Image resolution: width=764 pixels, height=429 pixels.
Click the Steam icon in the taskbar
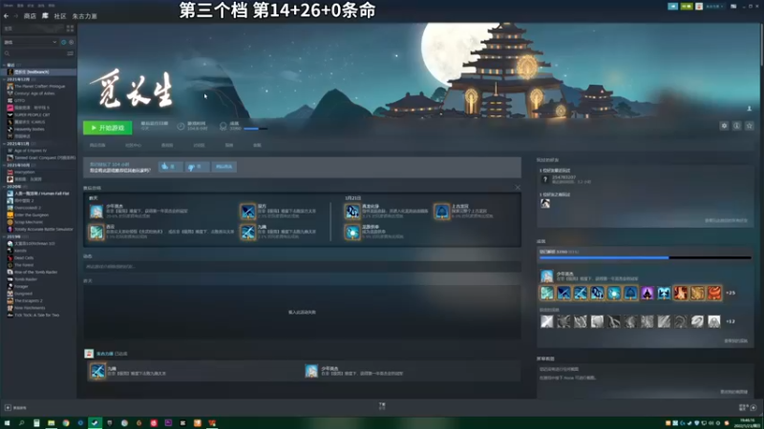pos(95,423)
